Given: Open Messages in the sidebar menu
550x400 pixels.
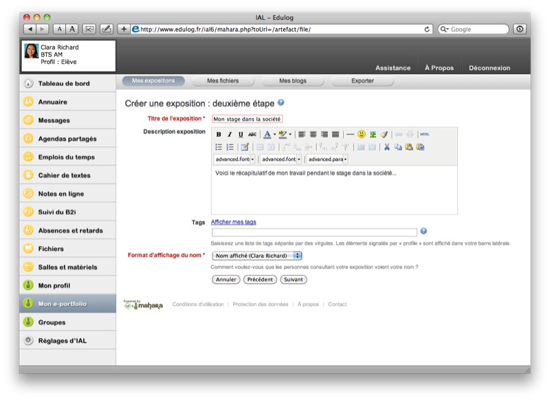Looking at the screenshot, I should click(x=54, y=120).
